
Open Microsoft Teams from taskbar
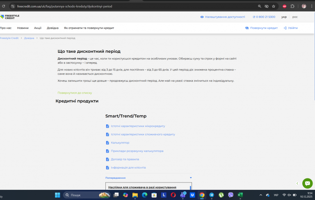tap(183, 195)
